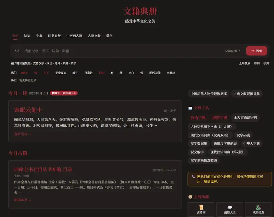Image resolution: width=274 pixels, height=217 pixels.
Task: Click the 查看全诗 link
Action: pyautogui.click(x=23, y=134)
